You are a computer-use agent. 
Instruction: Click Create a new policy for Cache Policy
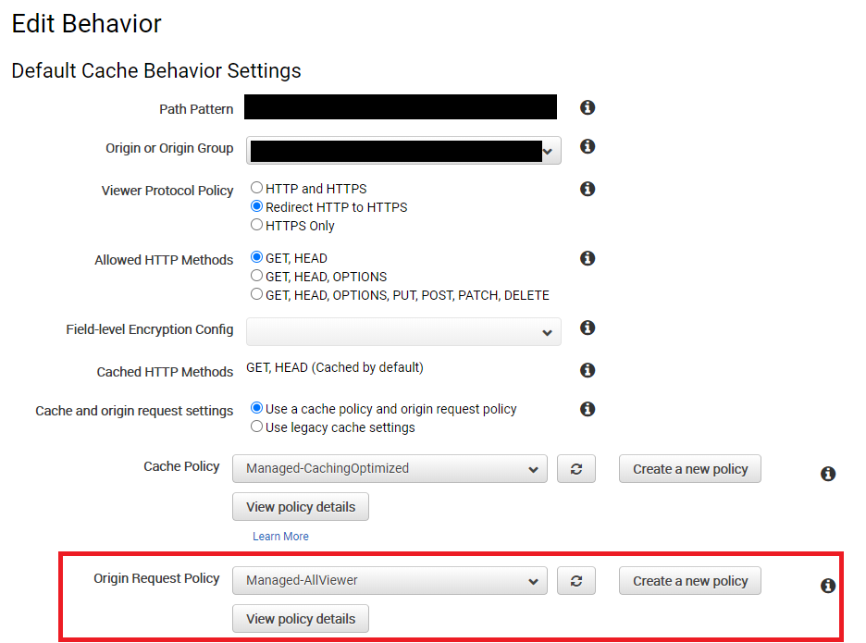(x=690, y=469)
